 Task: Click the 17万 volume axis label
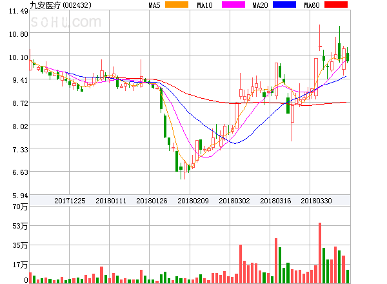[20, 265]
